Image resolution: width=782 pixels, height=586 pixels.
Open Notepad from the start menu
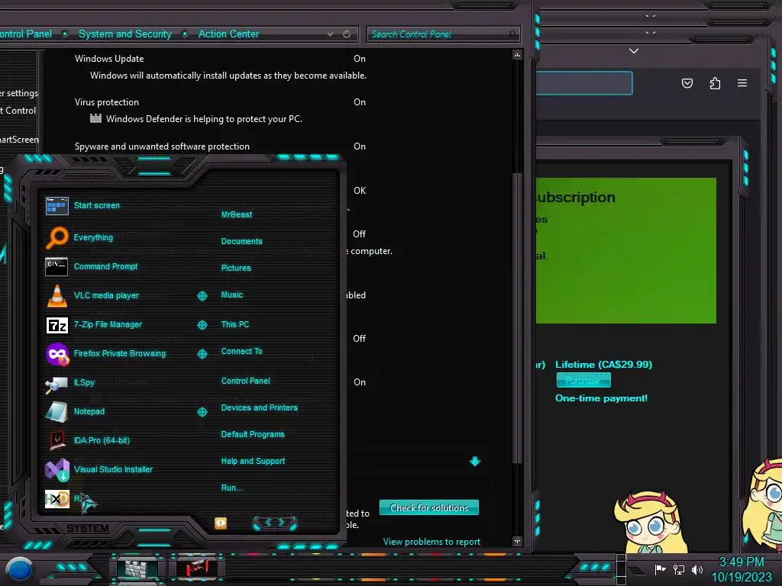pos(75,411)
